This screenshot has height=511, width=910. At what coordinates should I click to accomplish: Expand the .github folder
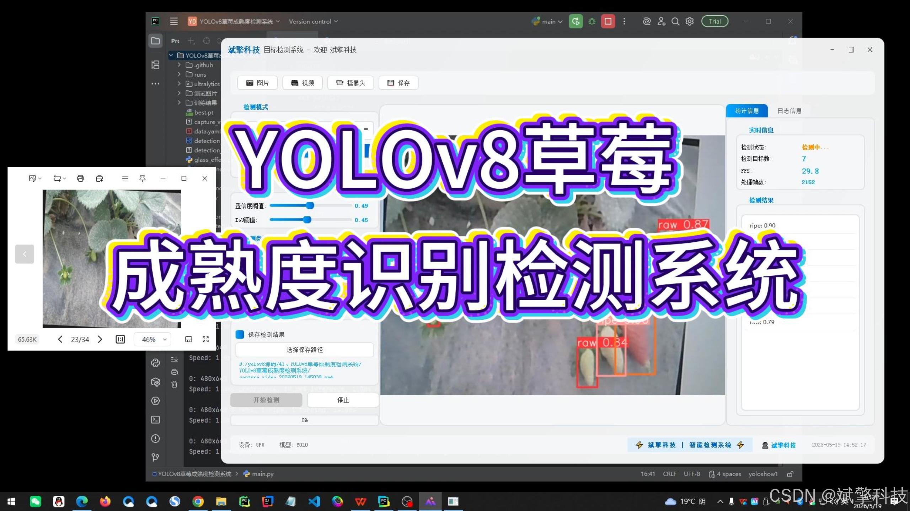click(179, 65)
